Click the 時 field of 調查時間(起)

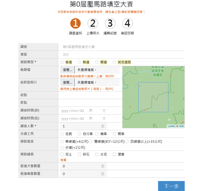91,111
